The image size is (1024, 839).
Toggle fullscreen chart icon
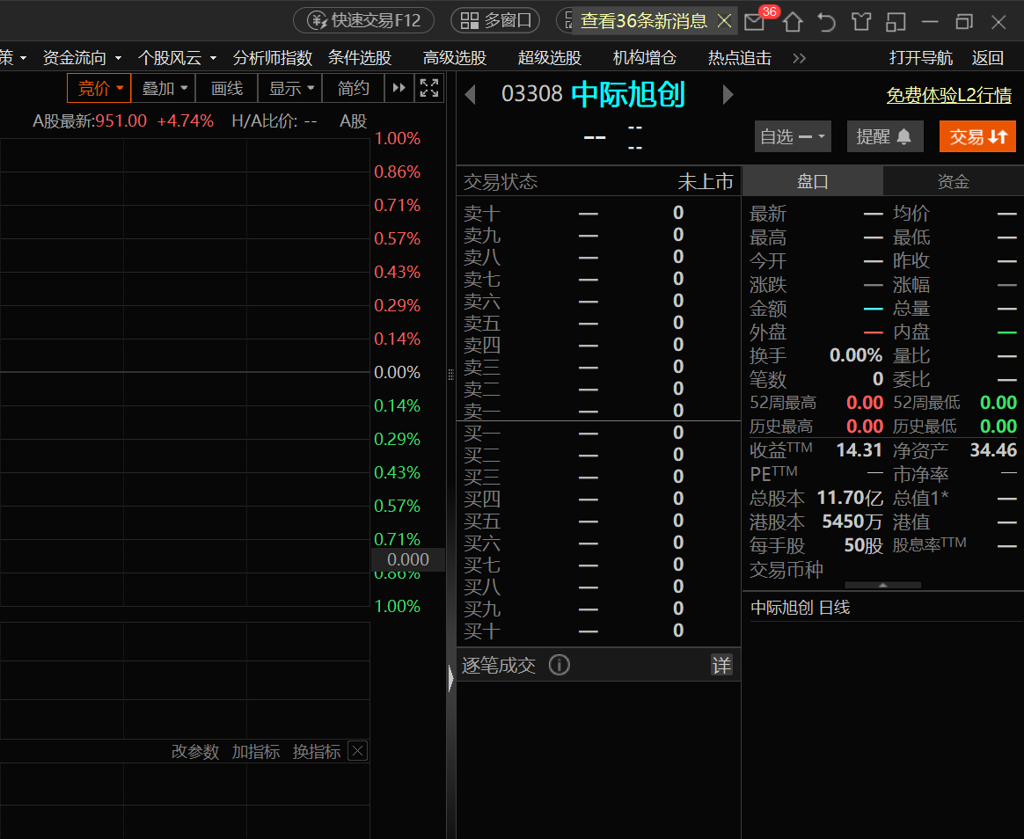pyautogui.click(x=429, y=88)
